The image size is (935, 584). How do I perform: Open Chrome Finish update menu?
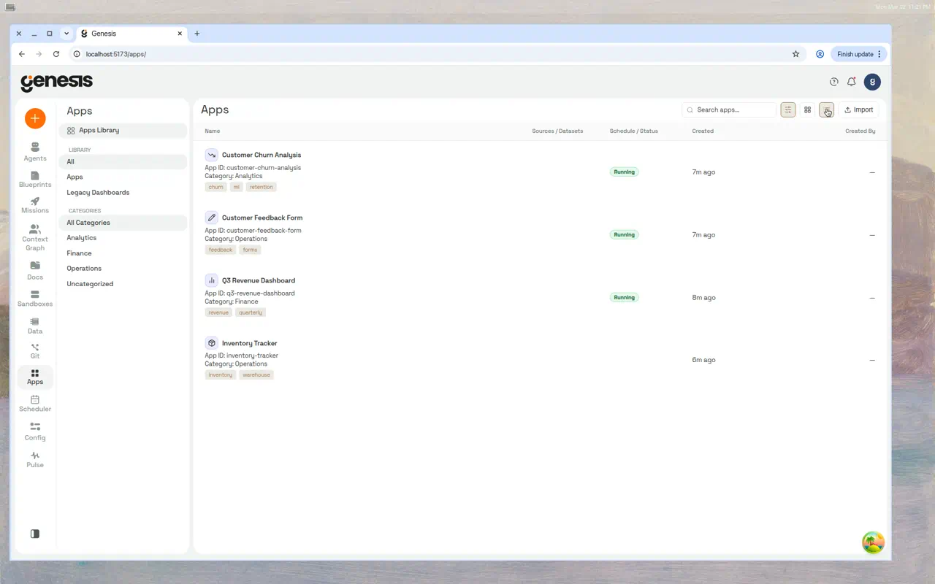click(858, 54)
